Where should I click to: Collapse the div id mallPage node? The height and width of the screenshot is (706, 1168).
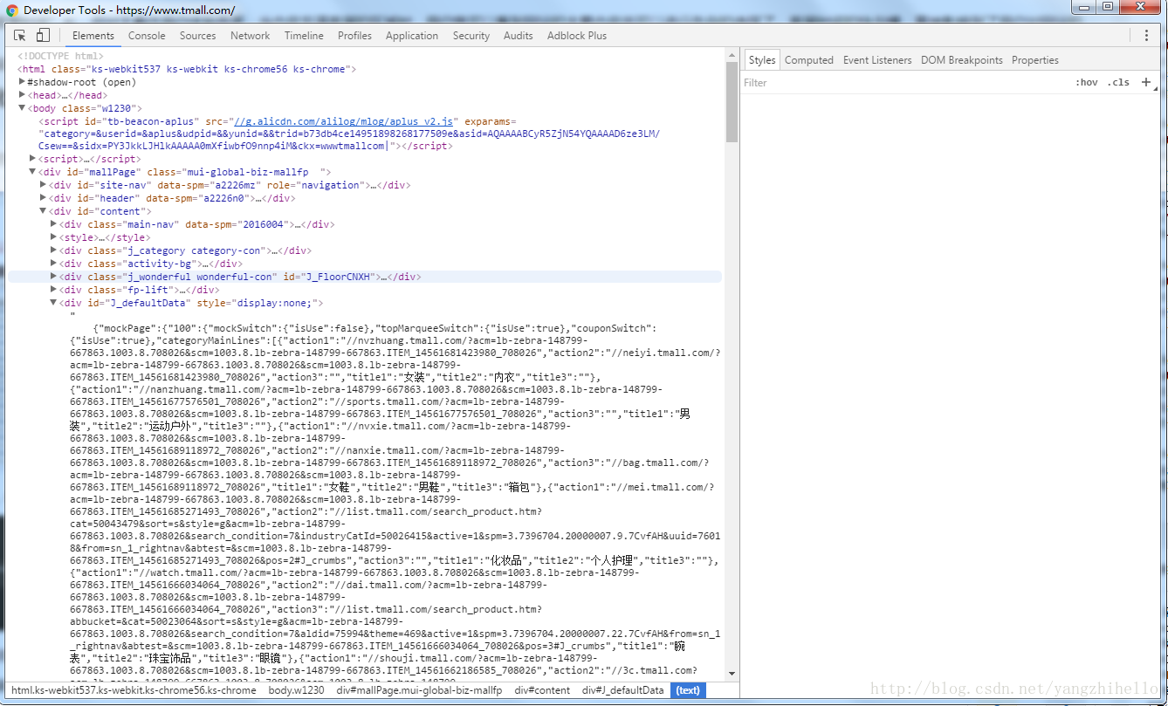(33, 172)
